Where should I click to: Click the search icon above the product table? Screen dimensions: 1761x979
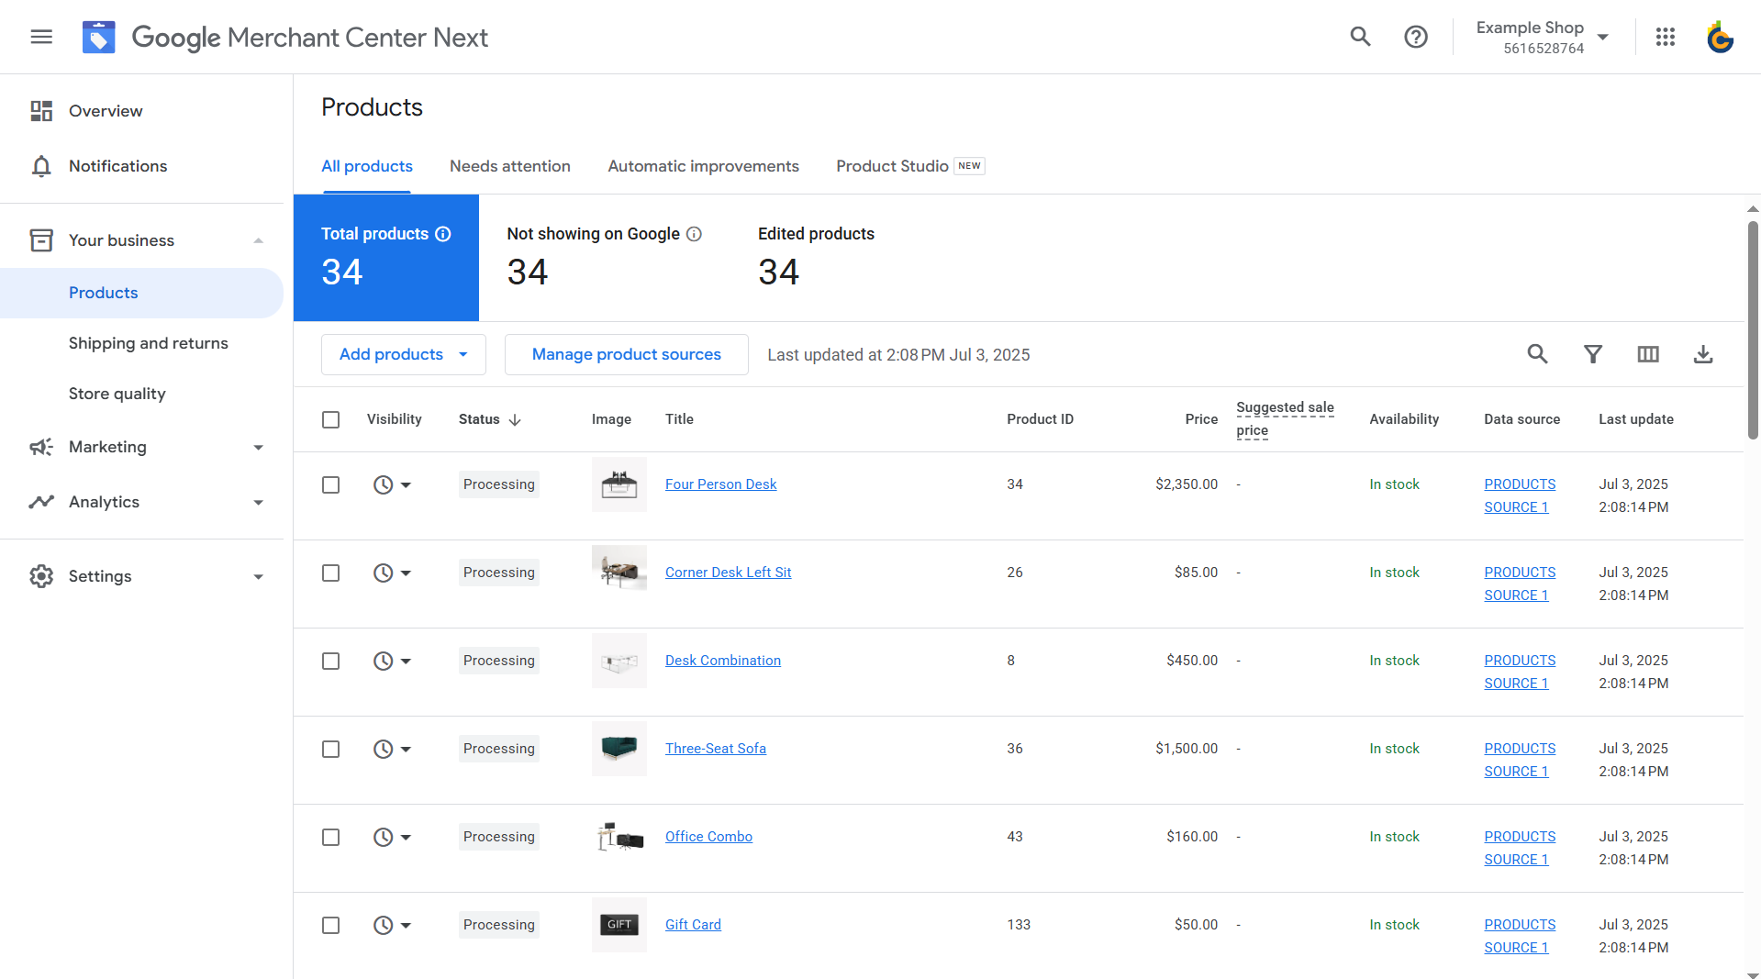pos(1538,354)
